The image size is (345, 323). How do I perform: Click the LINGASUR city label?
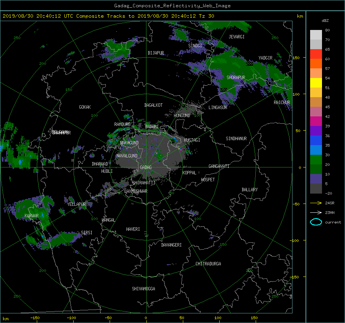coord(218,108)
